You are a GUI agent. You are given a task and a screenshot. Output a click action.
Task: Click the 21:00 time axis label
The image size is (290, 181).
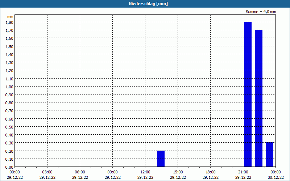click(x=243, y=172)
